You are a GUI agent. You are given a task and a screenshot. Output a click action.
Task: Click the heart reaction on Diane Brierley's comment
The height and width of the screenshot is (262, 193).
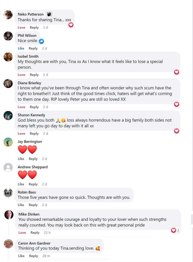coord(176,104)
